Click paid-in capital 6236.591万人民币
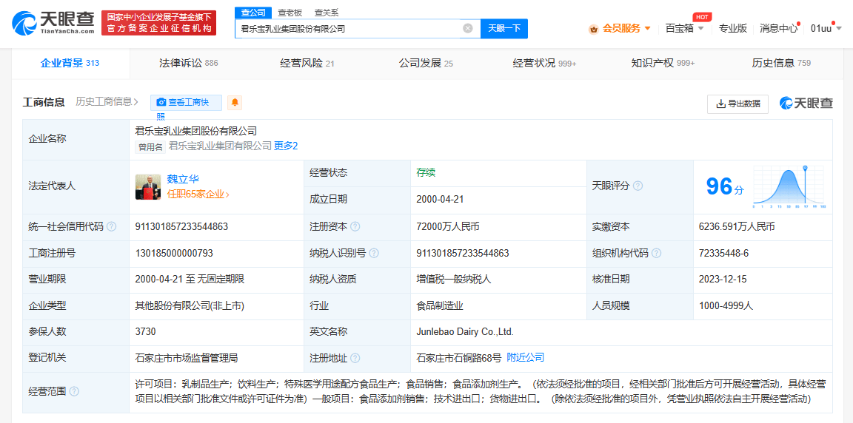Image resolution: width=853 pixels, height=423 pixels. click(x=737, y=226)
